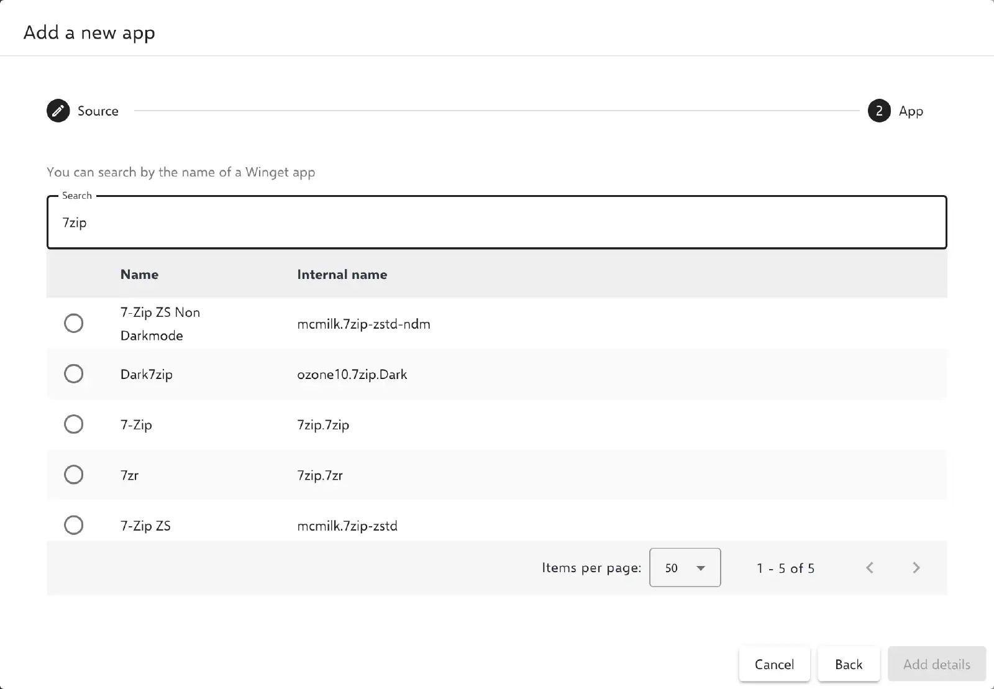Image resolution: width=994 pixels, height=689 pixels.
Task: Click internal name 7zip.7zip
Action: (323, 425)
